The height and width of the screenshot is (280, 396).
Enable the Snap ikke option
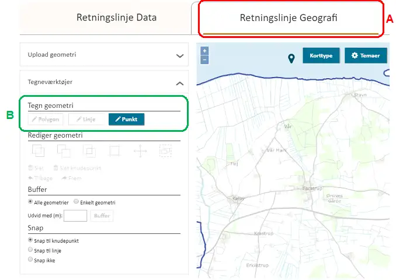pyautogui.click(x=31, y=260)
